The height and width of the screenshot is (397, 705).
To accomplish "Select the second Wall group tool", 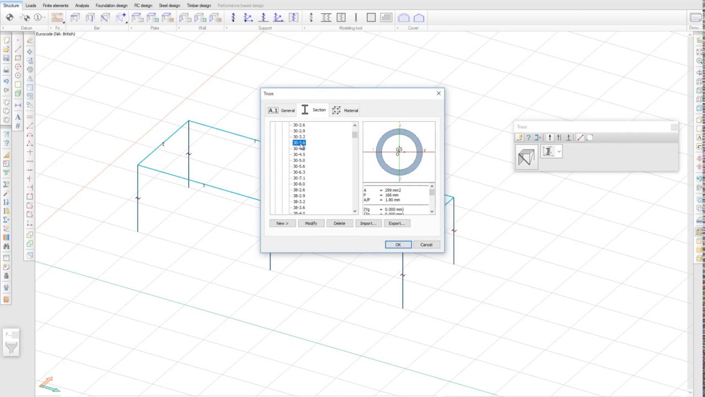I will (200, 18).
